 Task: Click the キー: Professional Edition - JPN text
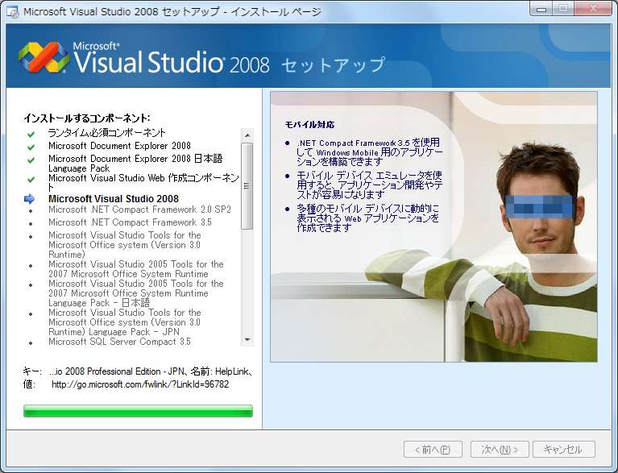coord(138,371)
